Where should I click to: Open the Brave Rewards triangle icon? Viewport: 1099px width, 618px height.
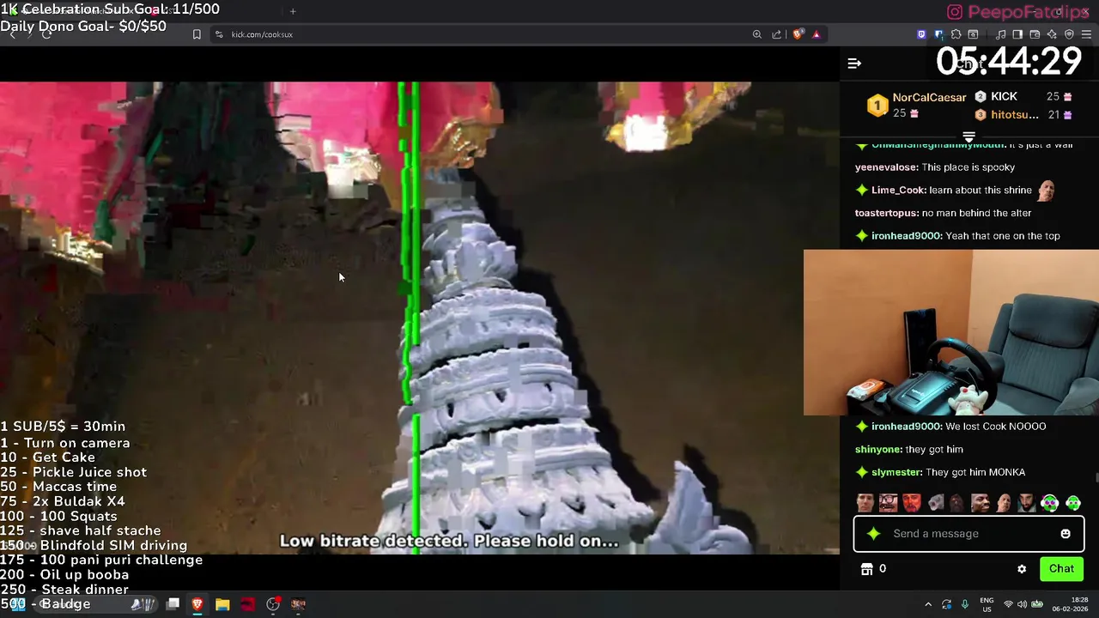tap(817, 34)
